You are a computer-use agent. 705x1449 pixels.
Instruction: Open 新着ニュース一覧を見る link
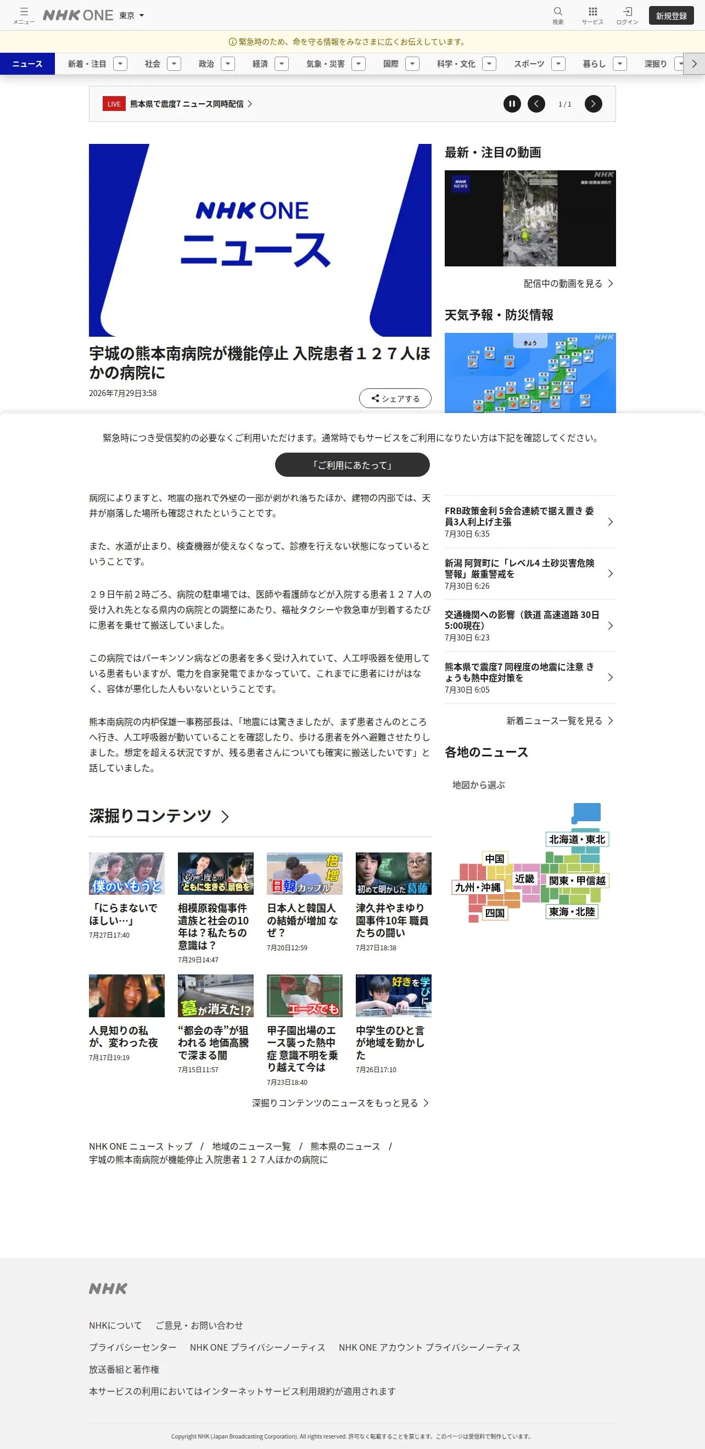(559, 721)
